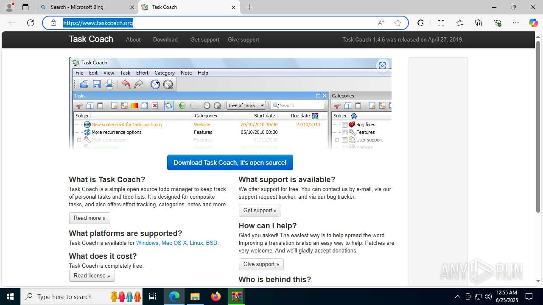
Task: Open the Download navigation item
Action: click(165, 39)
